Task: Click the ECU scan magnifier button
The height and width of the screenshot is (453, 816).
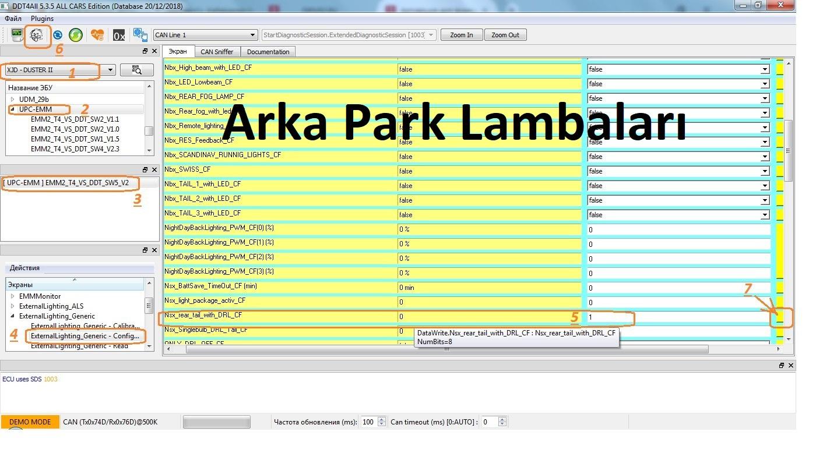Action: point(136,70)
